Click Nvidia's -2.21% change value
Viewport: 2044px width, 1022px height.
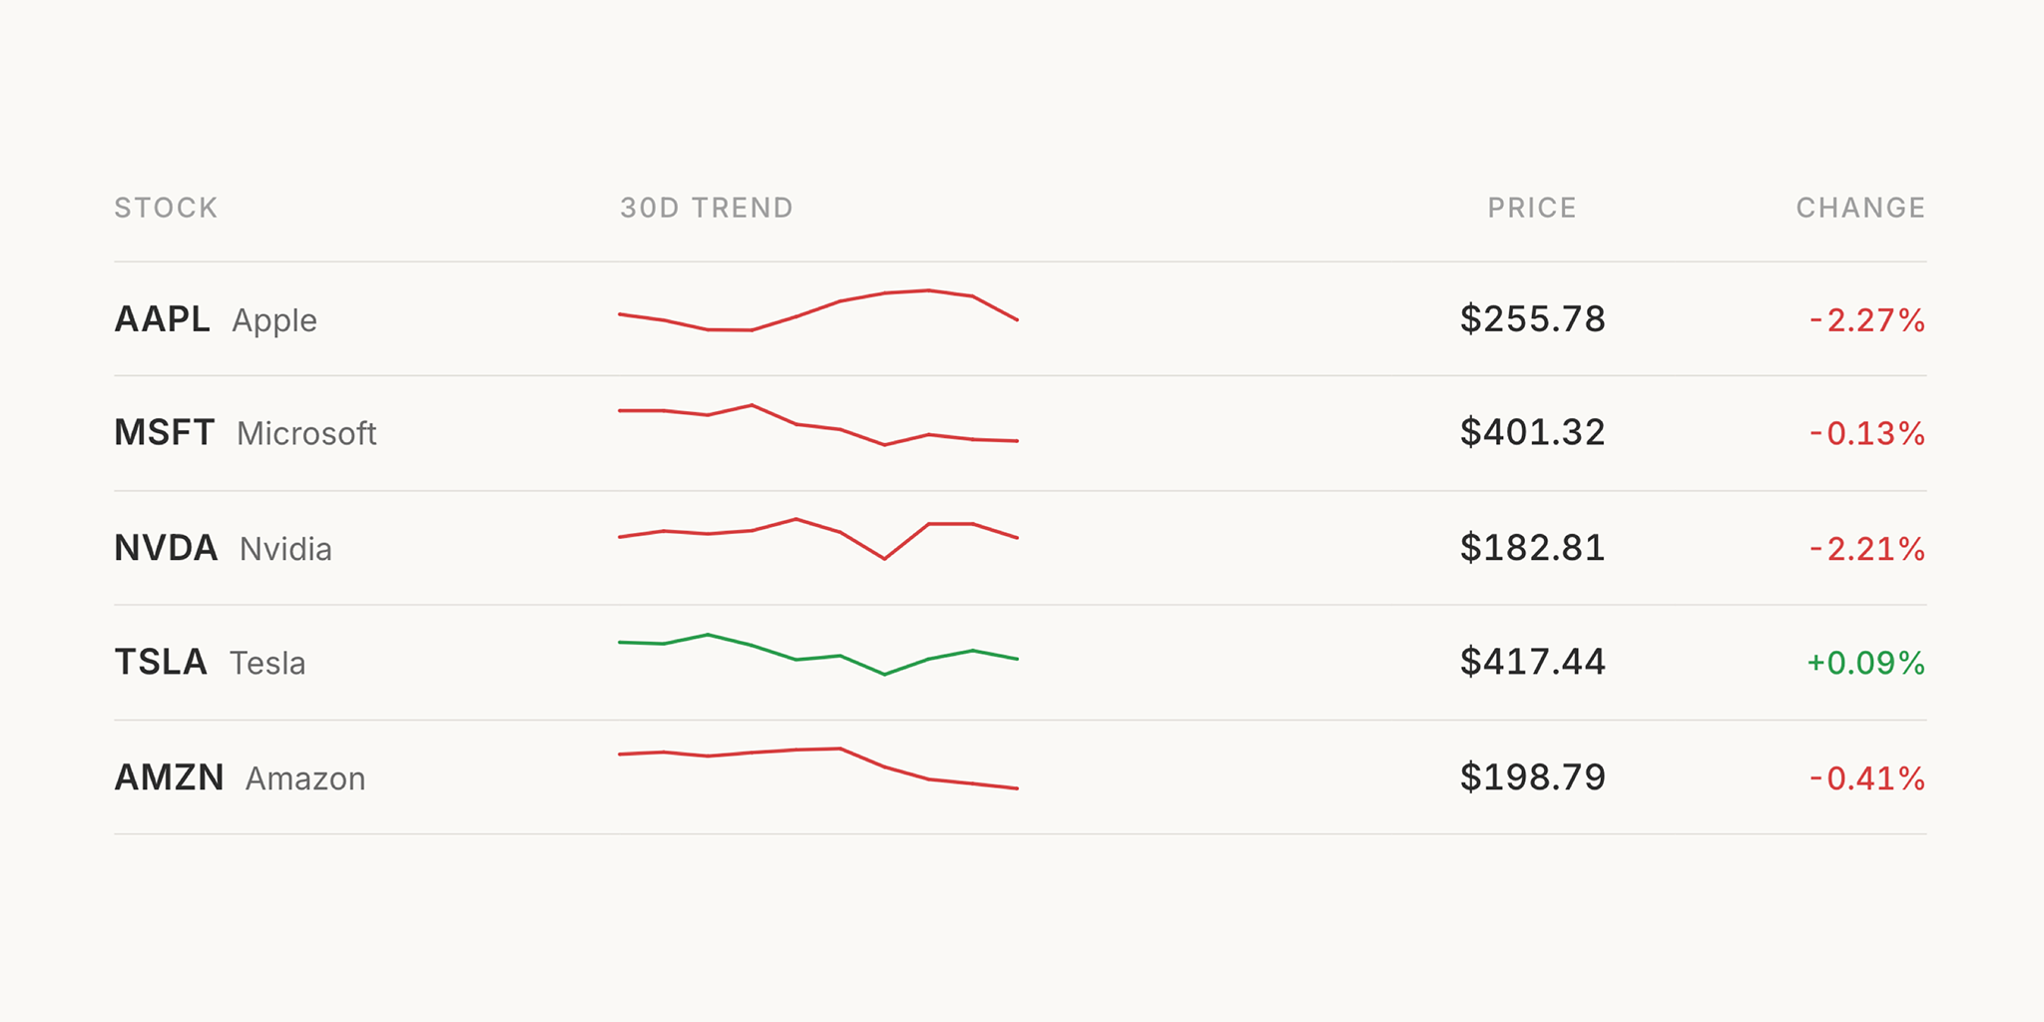click(x=1866, y=549)
